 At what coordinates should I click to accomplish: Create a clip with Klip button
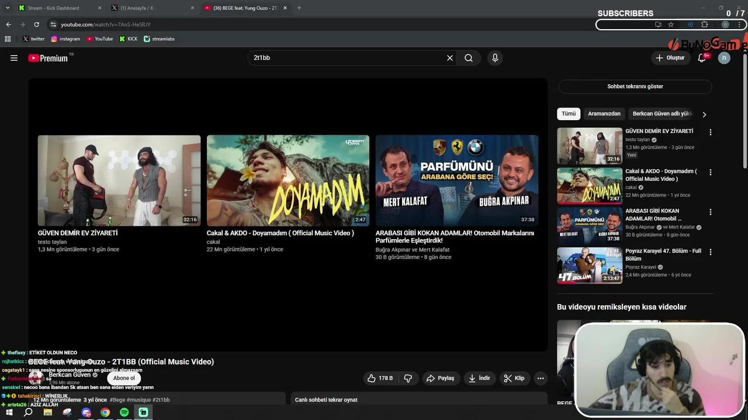pyautogui.click(x=514, y=378)
